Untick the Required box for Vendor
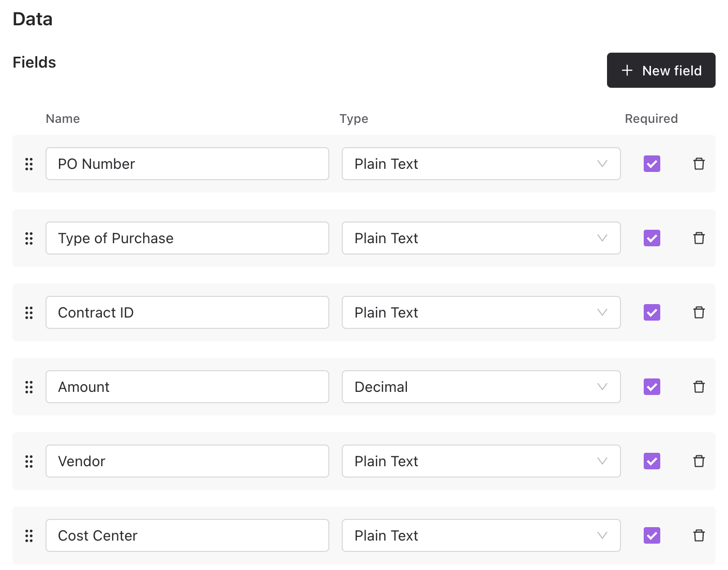This screenshot has width=728, height=570. coord(651,461)
